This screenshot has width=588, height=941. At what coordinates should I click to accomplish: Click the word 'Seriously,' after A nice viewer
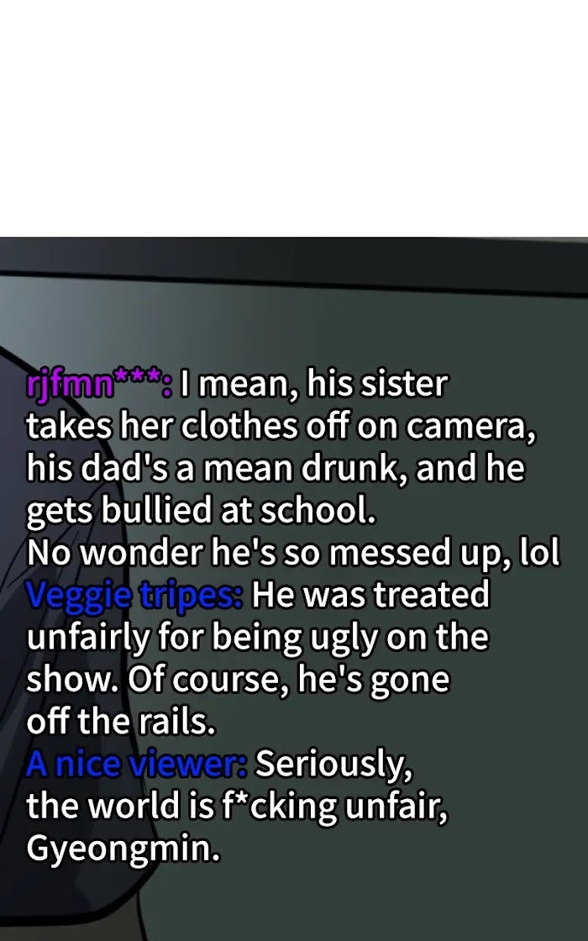pyautogui.click(x=333, y=764)
